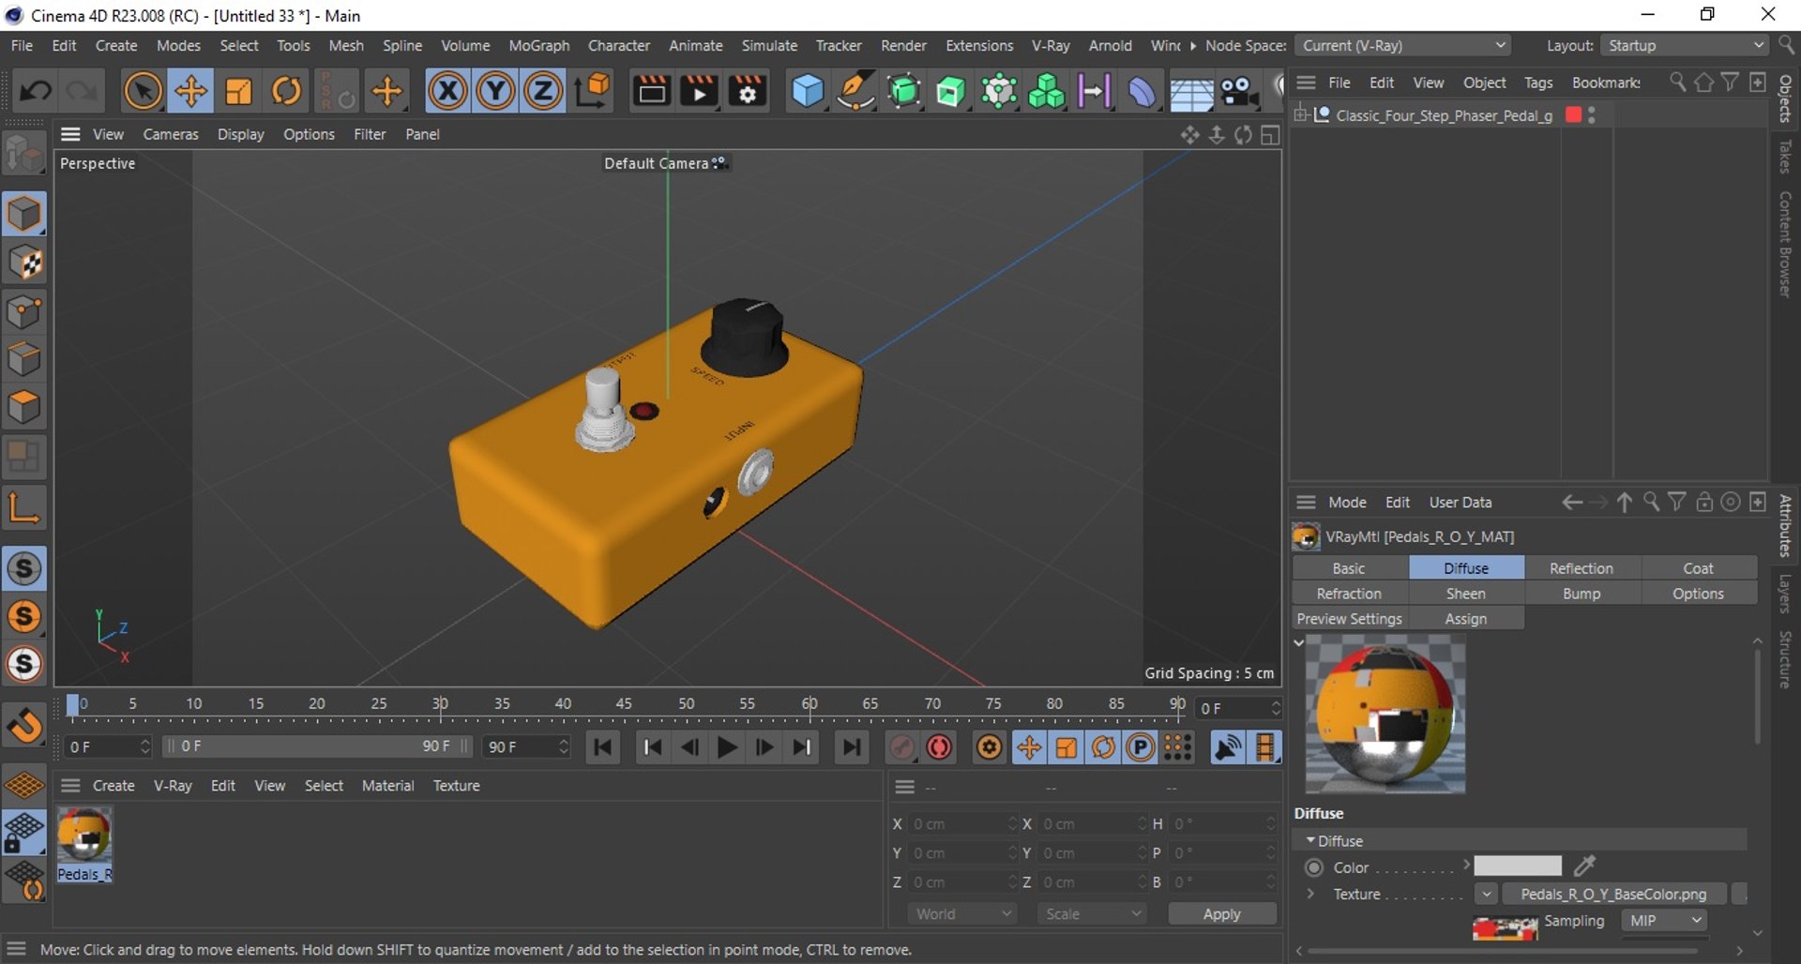The image size is (1801, 964).
Task: Open the World coordinate dropdown
Action: click(x=962, y=913)
